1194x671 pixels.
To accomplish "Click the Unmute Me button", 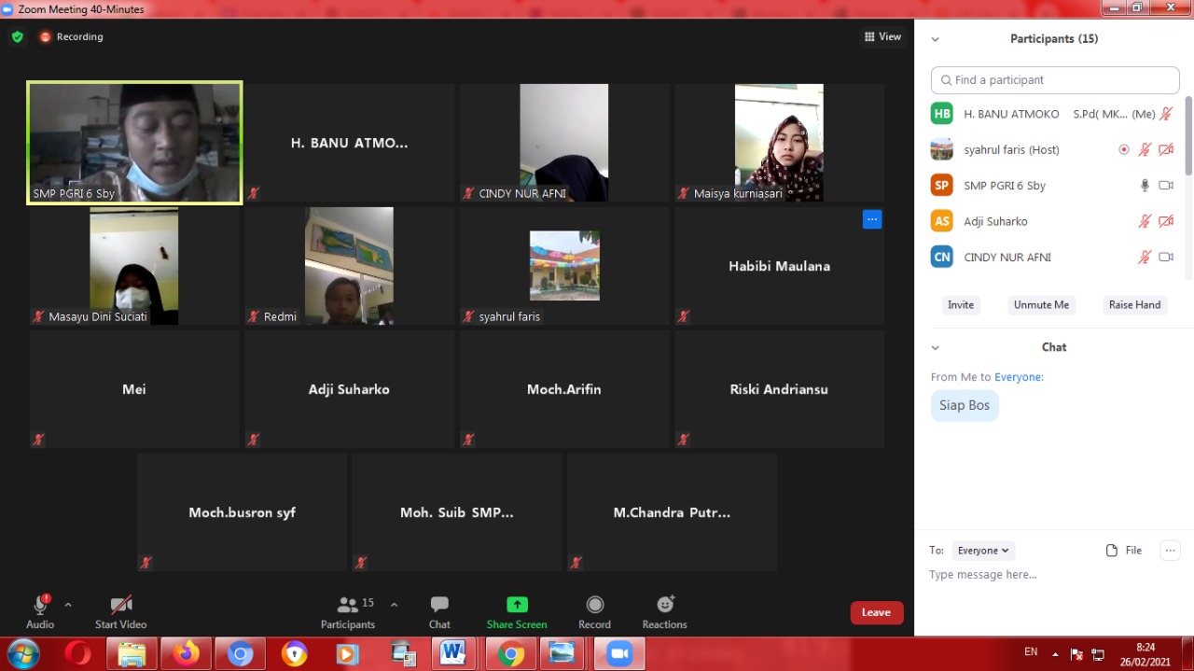I will [1042, 305].
